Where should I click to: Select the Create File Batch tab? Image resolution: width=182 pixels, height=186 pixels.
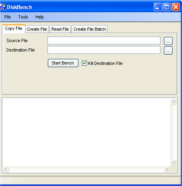[89, 29]
